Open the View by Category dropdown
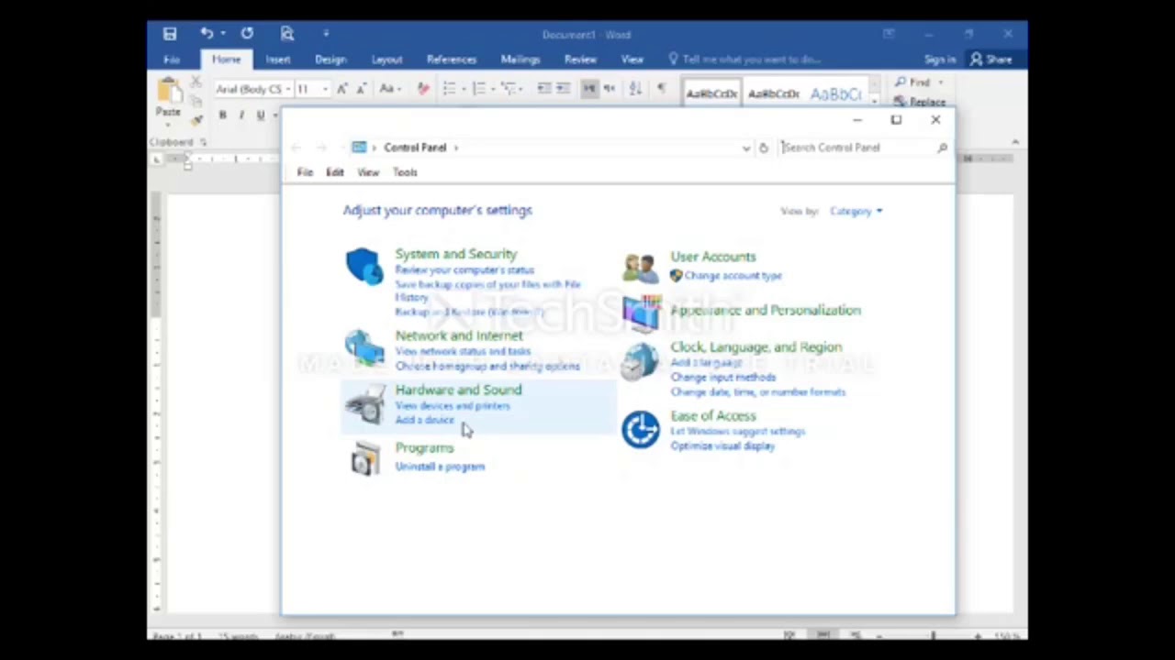 [x=856, y=211]
